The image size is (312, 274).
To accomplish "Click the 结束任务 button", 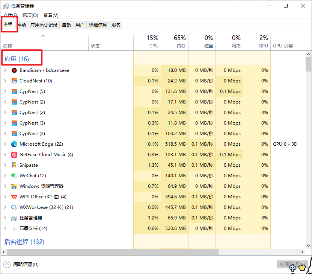I will [x=292, y=265].
